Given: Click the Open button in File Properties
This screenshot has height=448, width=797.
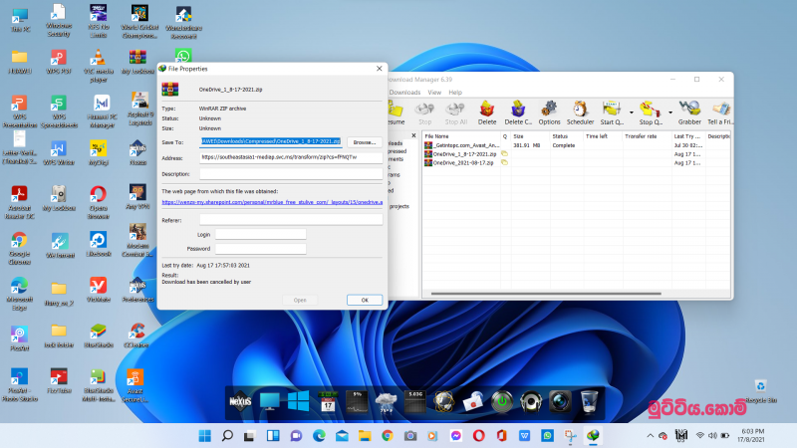Looking at the screenshot, I should pyautogui.click(x=300, y=300).
